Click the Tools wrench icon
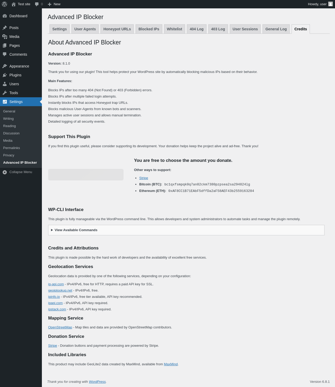 point(5,93)
